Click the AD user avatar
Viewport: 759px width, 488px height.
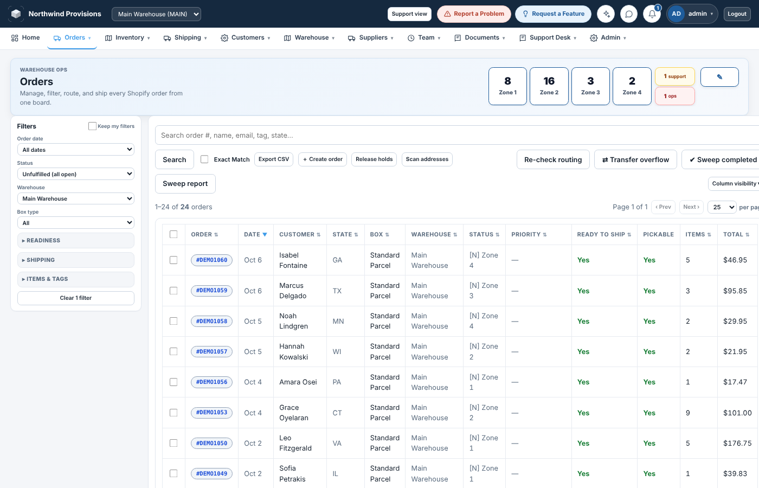[676, 14]
